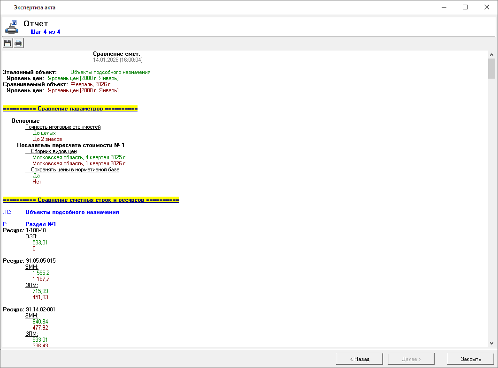The height and width of the screenshot is (368, 498).
Task: Click Сохранять цены в нормативной базе text
Action: coord(75,169)
